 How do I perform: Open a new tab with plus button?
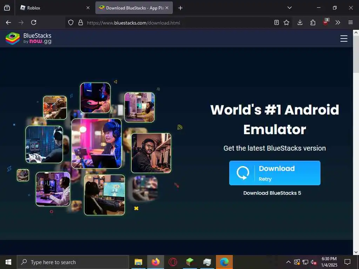point(181,8)
